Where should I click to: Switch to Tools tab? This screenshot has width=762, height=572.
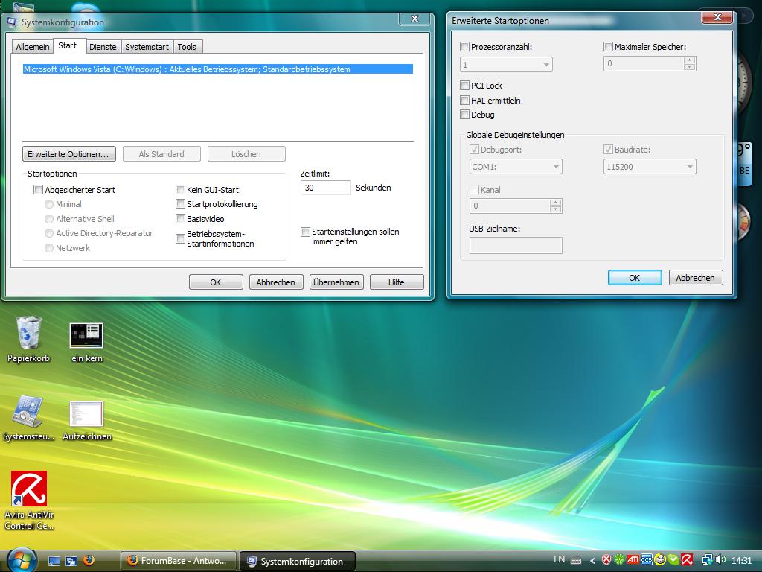tap(187, 47)
